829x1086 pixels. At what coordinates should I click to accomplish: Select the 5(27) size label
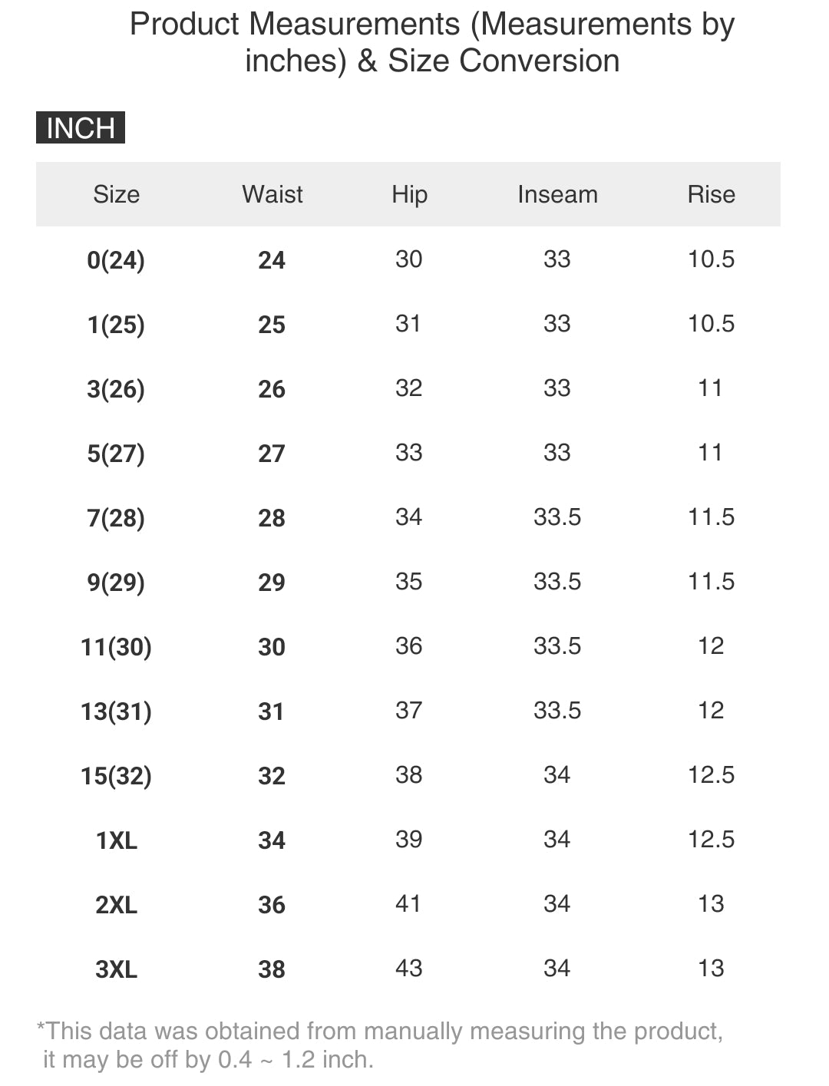point(116,454)
